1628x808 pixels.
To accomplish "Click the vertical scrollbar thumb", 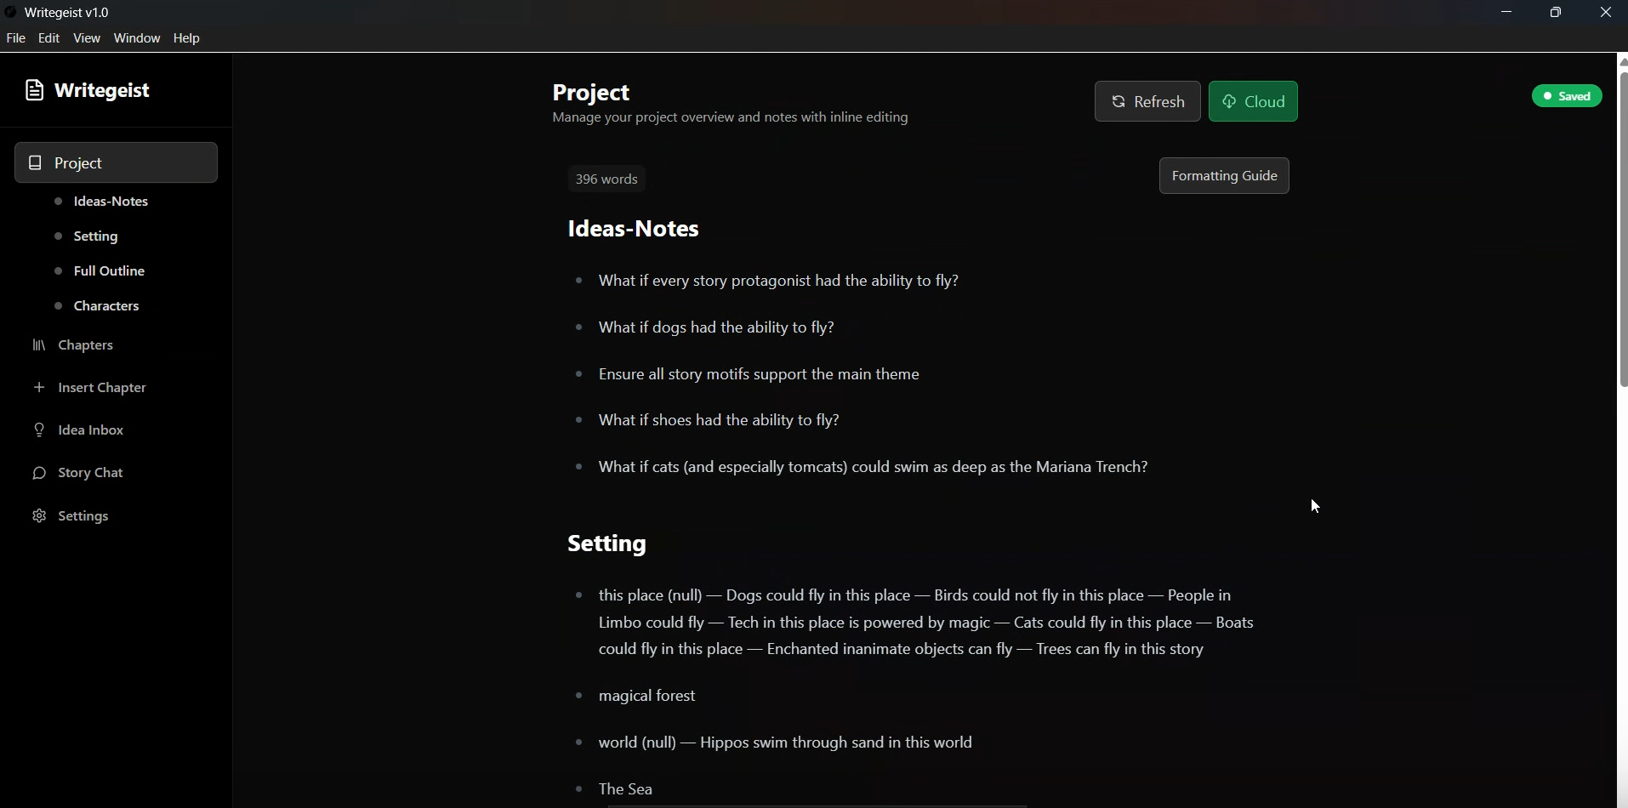I will (1622, 230).
